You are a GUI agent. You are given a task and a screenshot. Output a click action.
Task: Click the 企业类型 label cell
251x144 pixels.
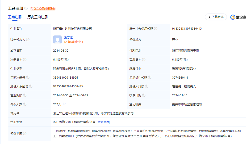(x=30, y=69)
